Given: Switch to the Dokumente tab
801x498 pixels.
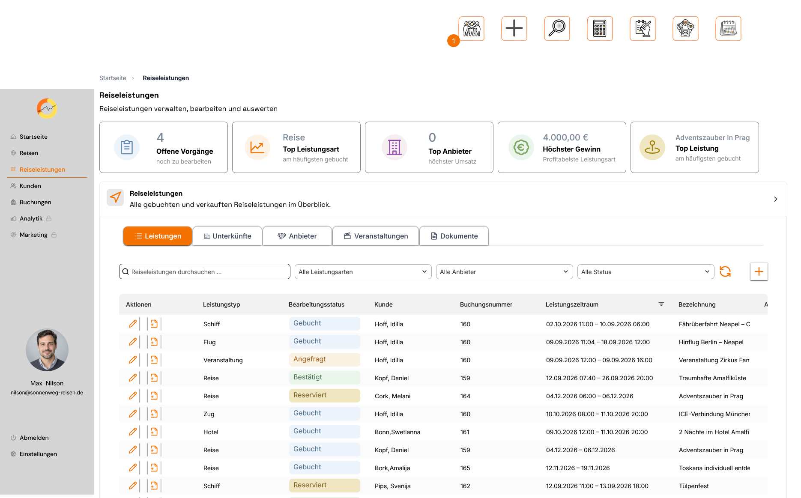Looking at the screenshot, I should (454, 236).
